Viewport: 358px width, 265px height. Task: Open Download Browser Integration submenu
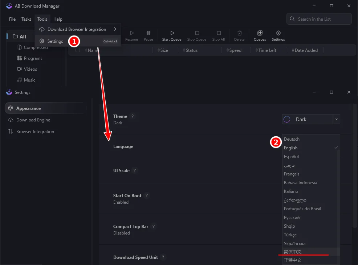point(78,29)
